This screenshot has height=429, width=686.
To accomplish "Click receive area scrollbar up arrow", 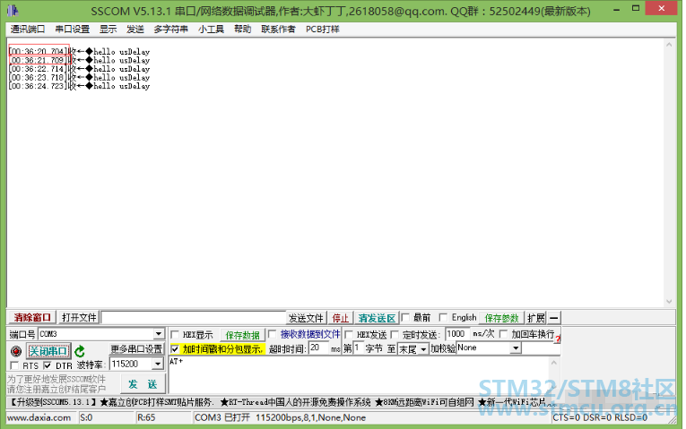I will coord(669,45).
